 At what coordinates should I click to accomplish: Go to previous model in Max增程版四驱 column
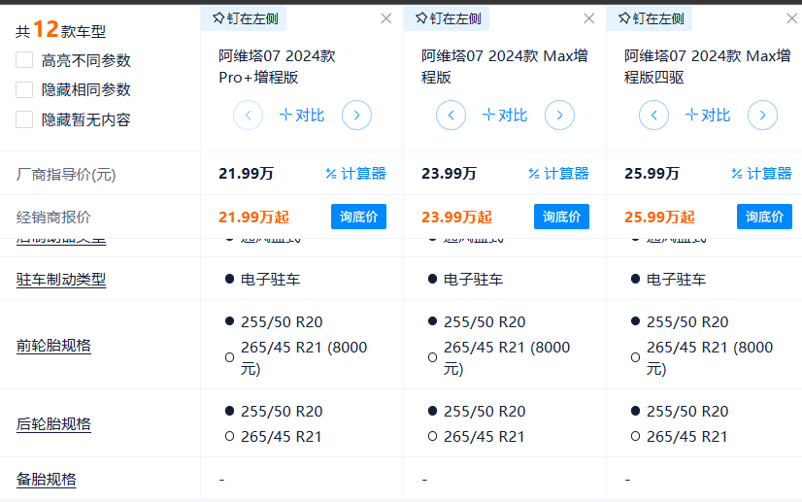[653, 116]
